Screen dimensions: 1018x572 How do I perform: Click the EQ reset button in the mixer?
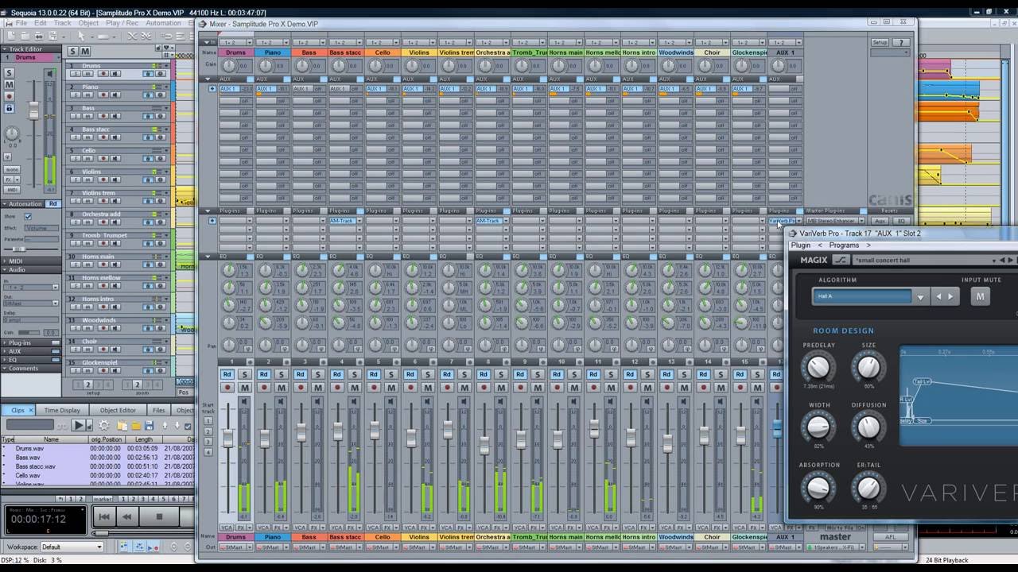pos(901,221)
